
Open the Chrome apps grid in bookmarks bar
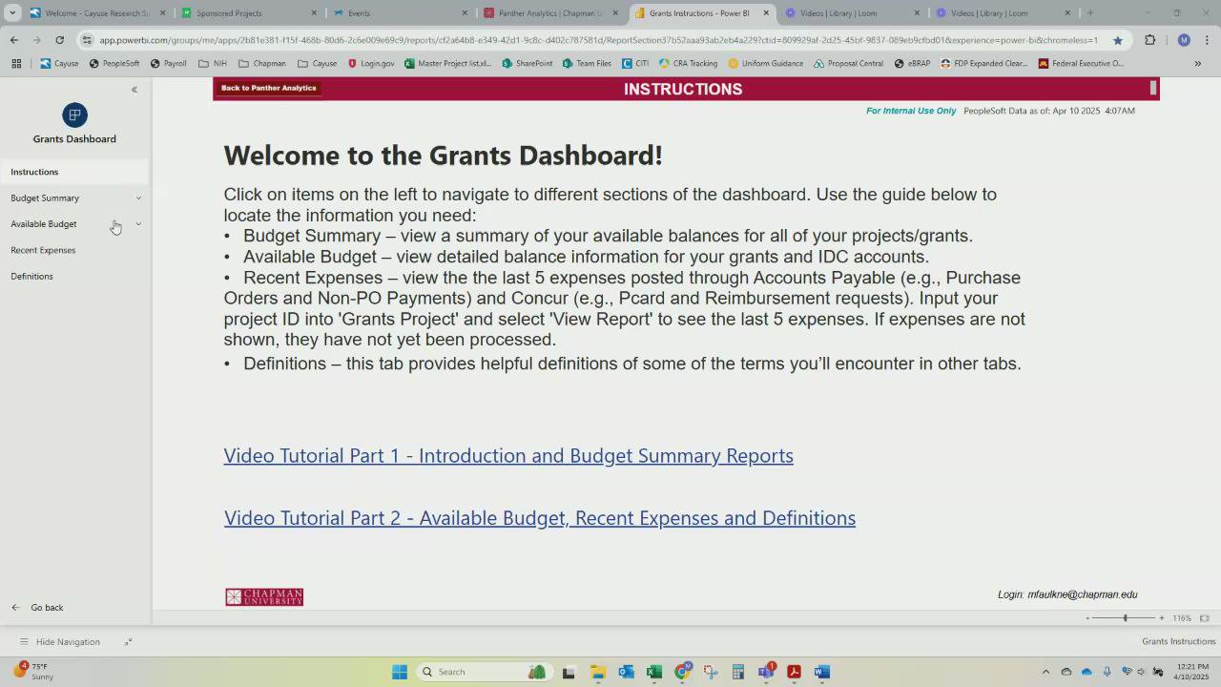pos(16,64)
